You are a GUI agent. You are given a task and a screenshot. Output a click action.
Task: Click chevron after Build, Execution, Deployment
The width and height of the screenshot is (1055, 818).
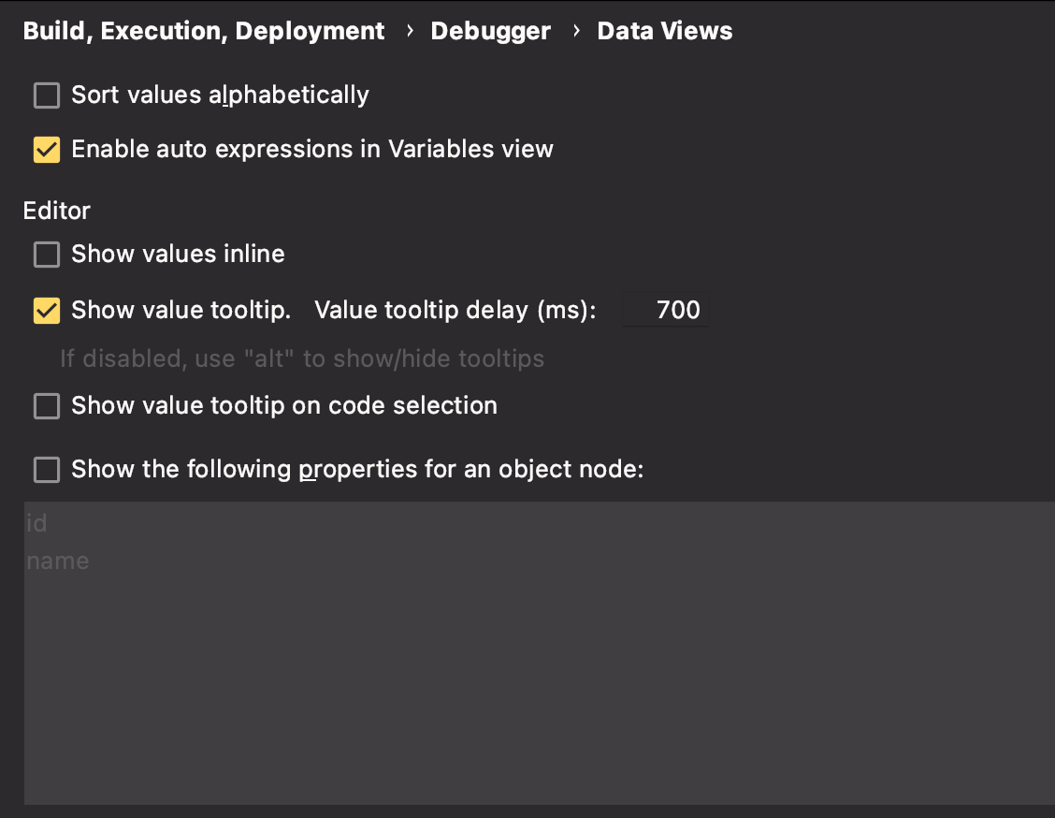[410, 30]
